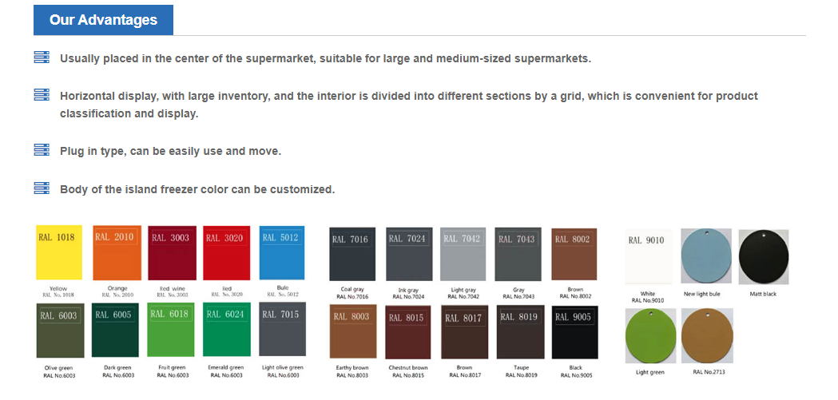Screen dimensions: 838x400
Task: Click the Matt black round sample
Action: (x=763, y=257)
